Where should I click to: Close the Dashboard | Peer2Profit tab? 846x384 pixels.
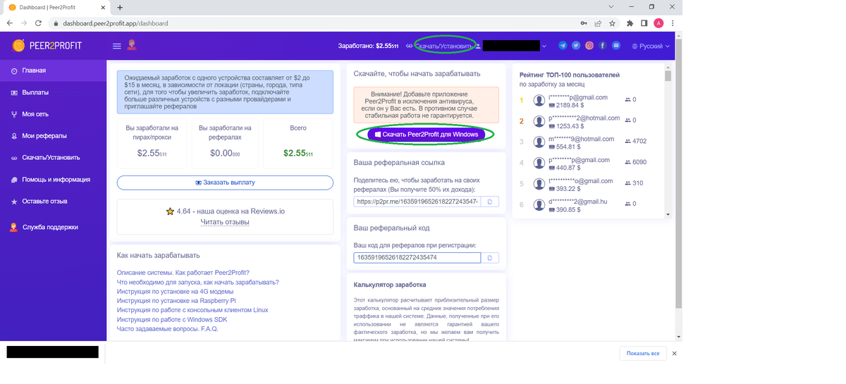tap(104, 7)
